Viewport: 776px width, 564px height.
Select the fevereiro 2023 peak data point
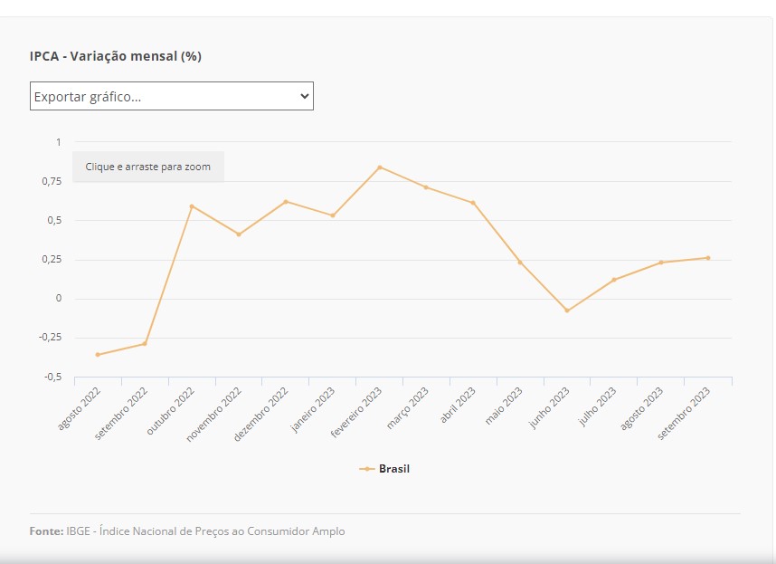(380, 167)
